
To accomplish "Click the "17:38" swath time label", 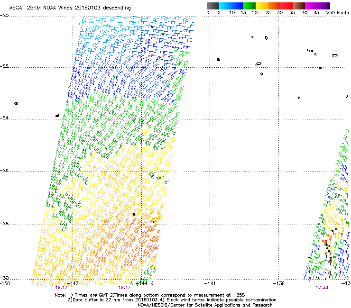I will click(322, 288).
